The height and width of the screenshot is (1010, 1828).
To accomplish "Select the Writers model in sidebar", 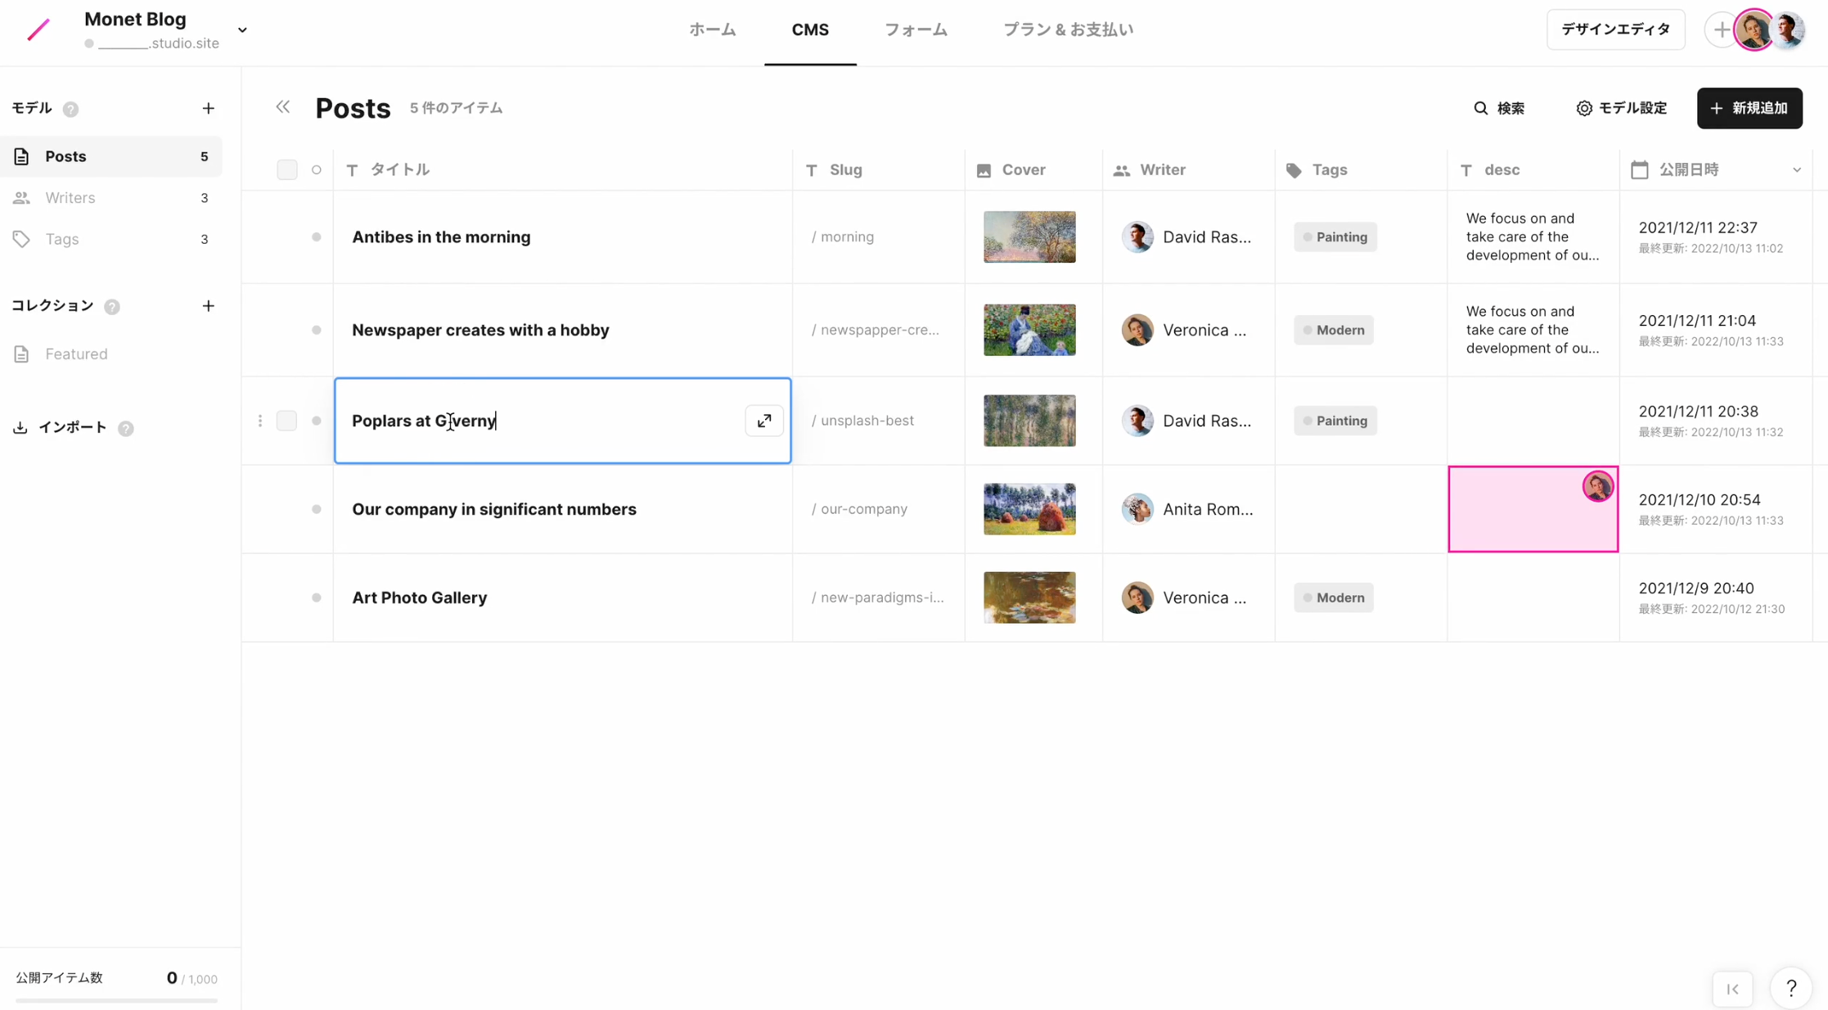I will [111, 197].
